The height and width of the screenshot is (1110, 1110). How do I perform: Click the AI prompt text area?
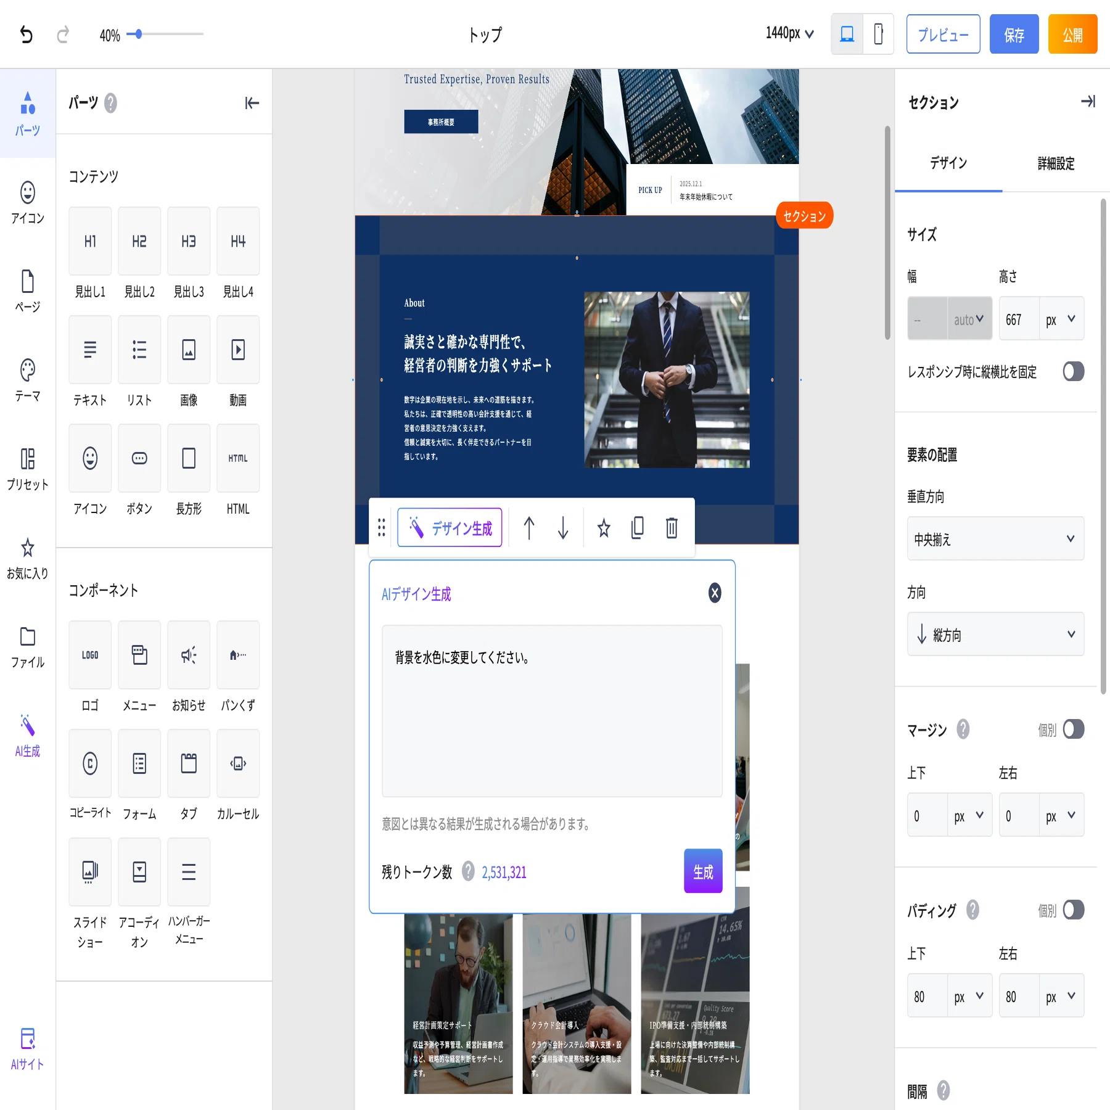[552, 711]
